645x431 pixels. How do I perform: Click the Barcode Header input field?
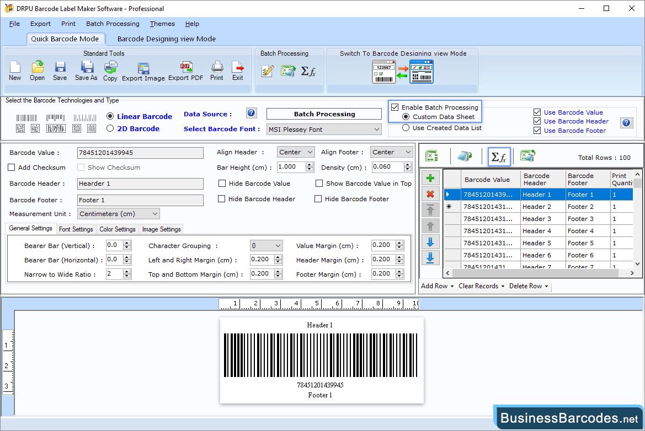click(140, 184)
